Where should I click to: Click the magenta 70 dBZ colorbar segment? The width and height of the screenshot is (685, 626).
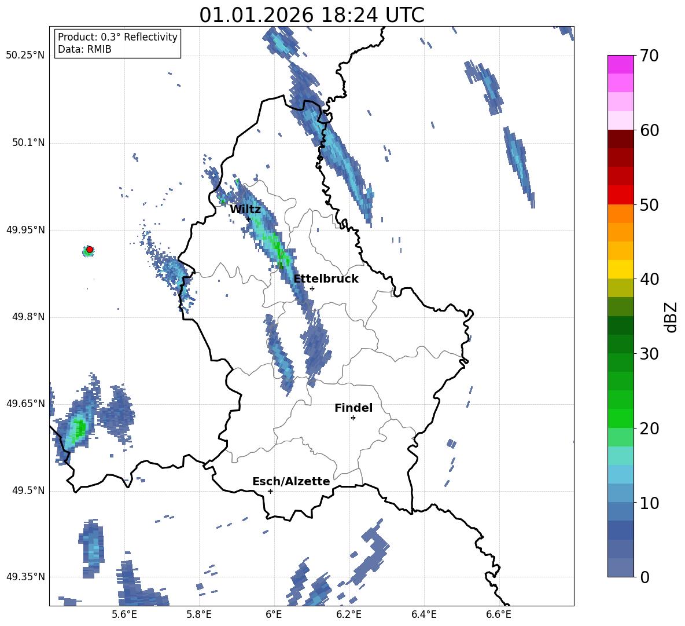[620, 65]
